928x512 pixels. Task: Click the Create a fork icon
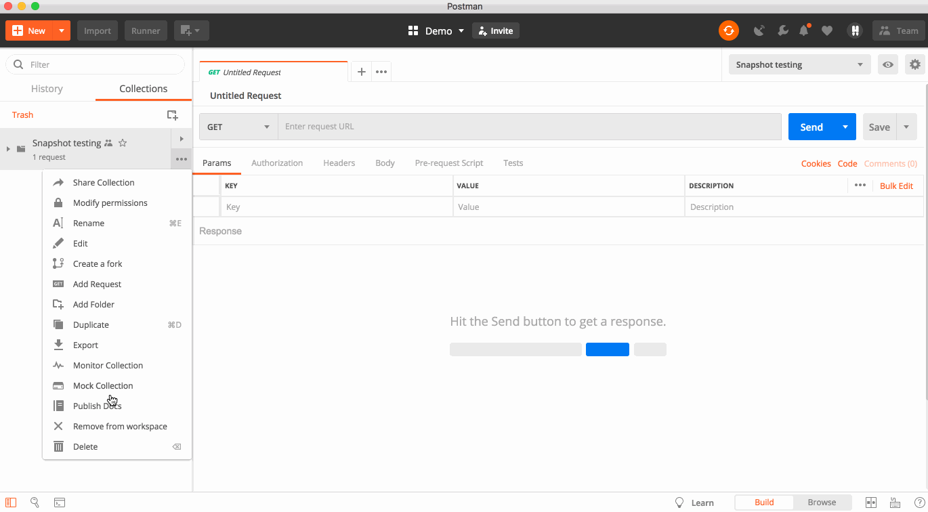coord(58,263)
